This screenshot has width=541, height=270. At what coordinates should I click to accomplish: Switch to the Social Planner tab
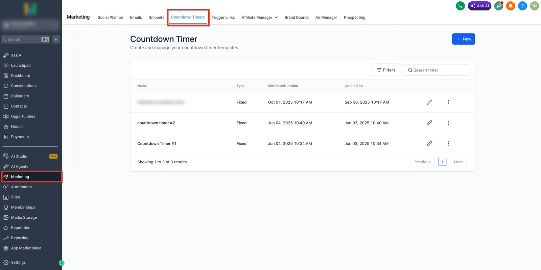(110, 18)
